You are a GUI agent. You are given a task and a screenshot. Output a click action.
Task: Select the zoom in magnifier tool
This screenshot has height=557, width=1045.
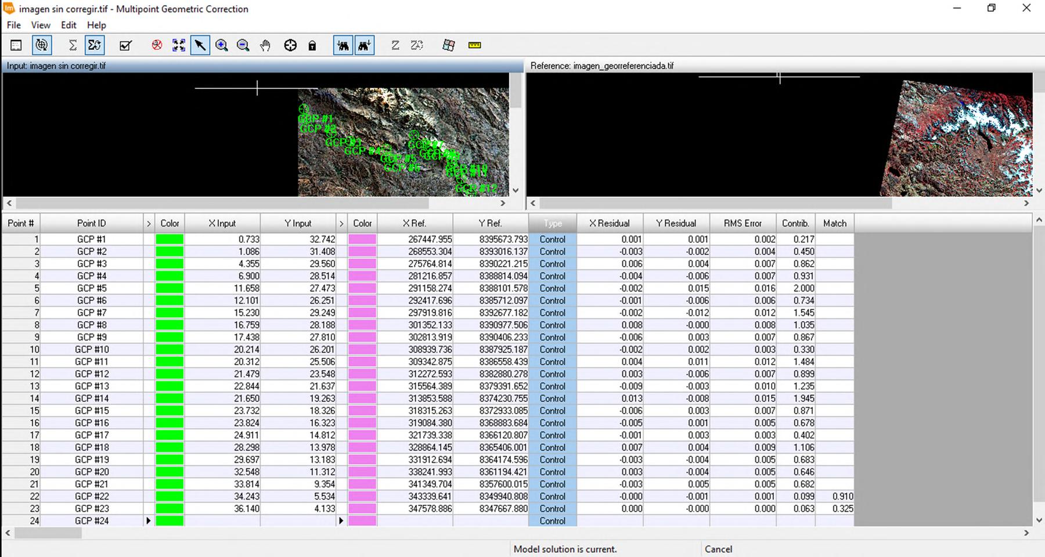point(222,45)
